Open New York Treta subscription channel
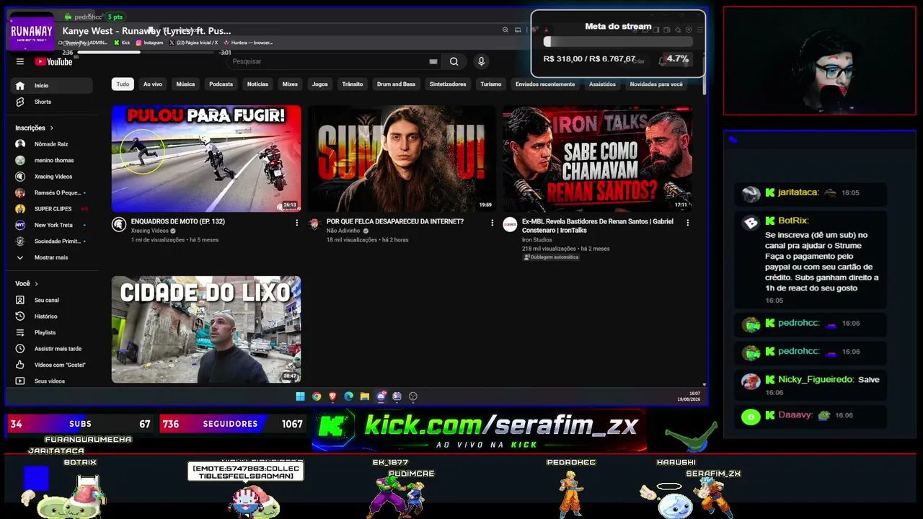Image resolution: width=923 pixels, height=519 pixels. (x=53, y=225)
